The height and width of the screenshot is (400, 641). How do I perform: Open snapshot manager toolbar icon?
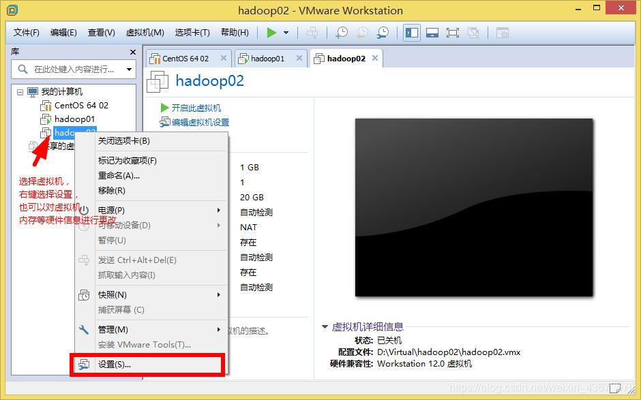click(383, 33)
